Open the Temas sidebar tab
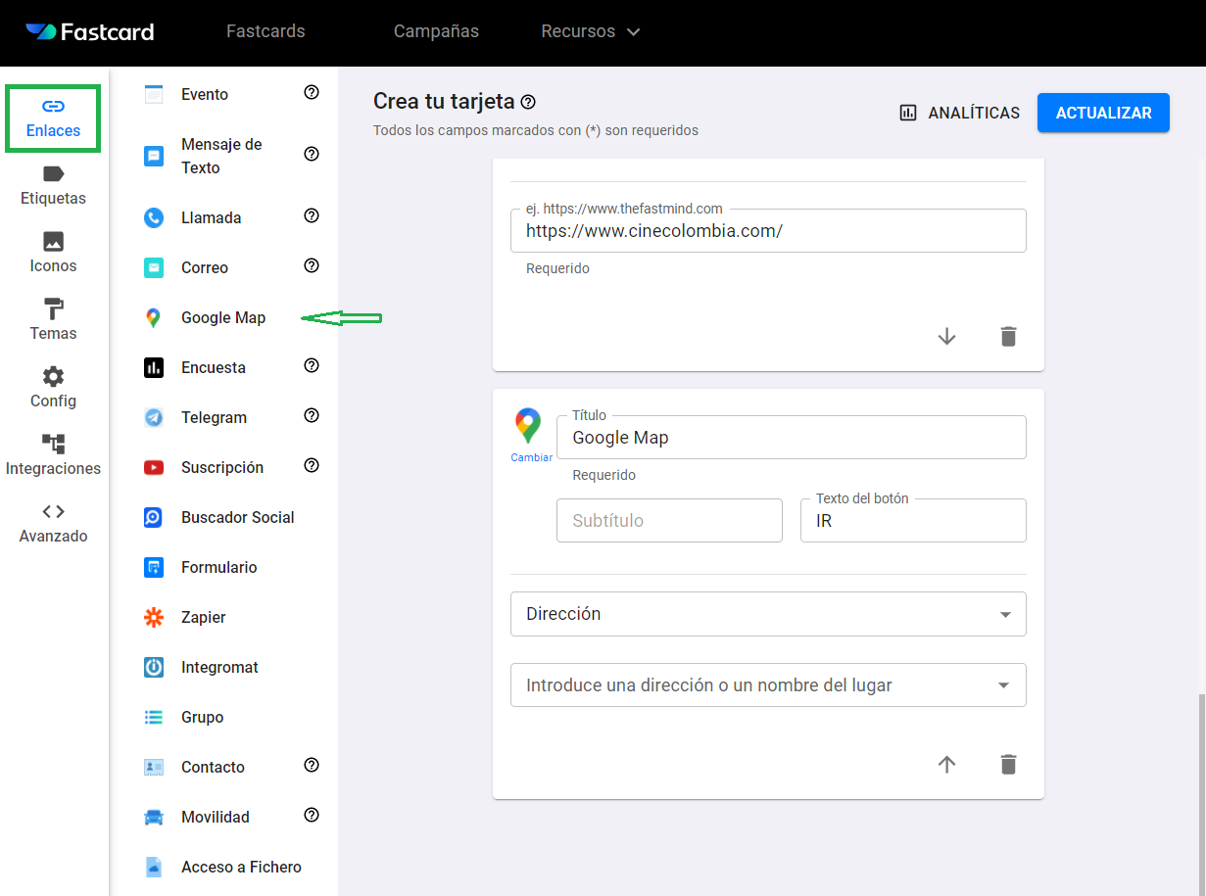This screenshot has height=896, width=1206. pyautogui.click(x=53, y=320)
